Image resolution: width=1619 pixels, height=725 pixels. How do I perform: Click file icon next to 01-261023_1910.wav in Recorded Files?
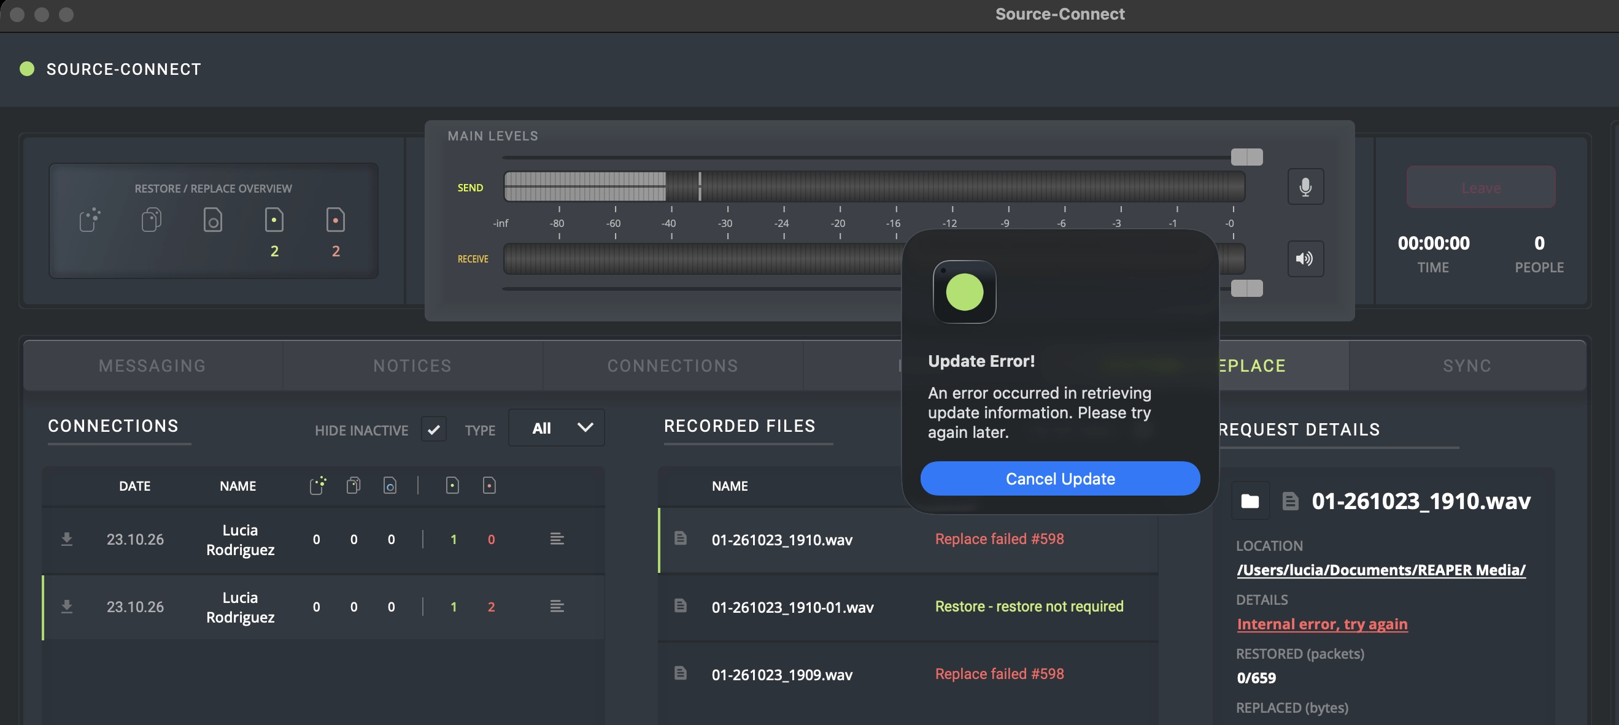680,538
